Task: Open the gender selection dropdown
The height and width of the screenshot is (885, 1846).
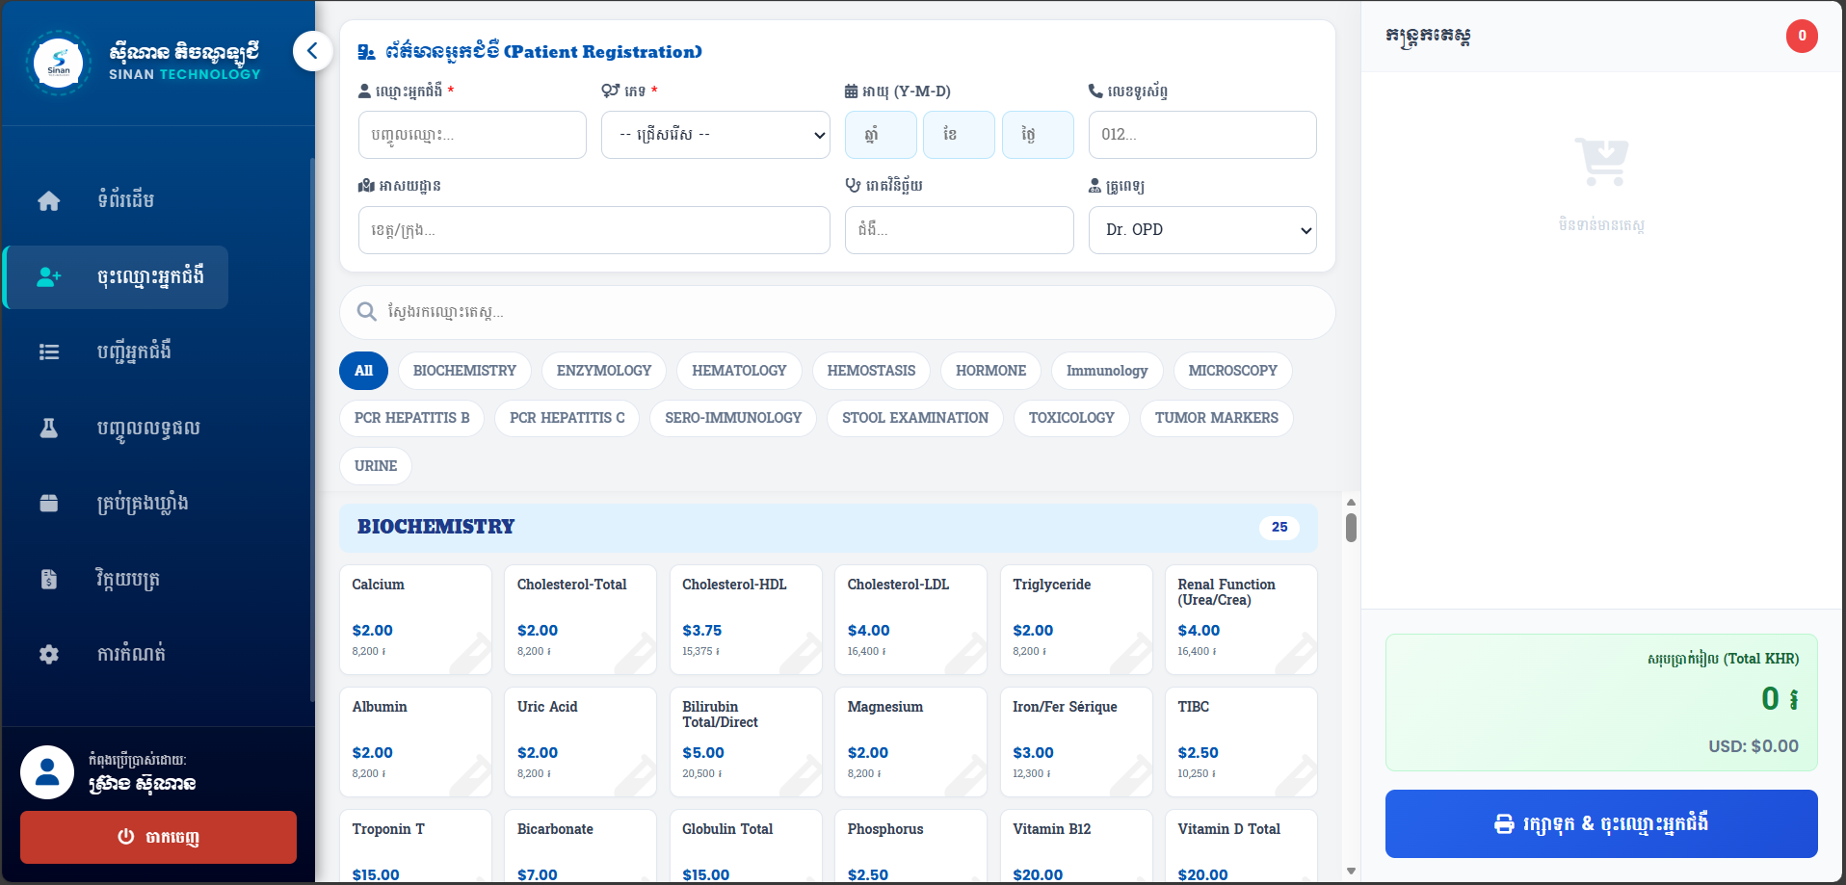Action: pyautogui.click(x=715, y=135)
